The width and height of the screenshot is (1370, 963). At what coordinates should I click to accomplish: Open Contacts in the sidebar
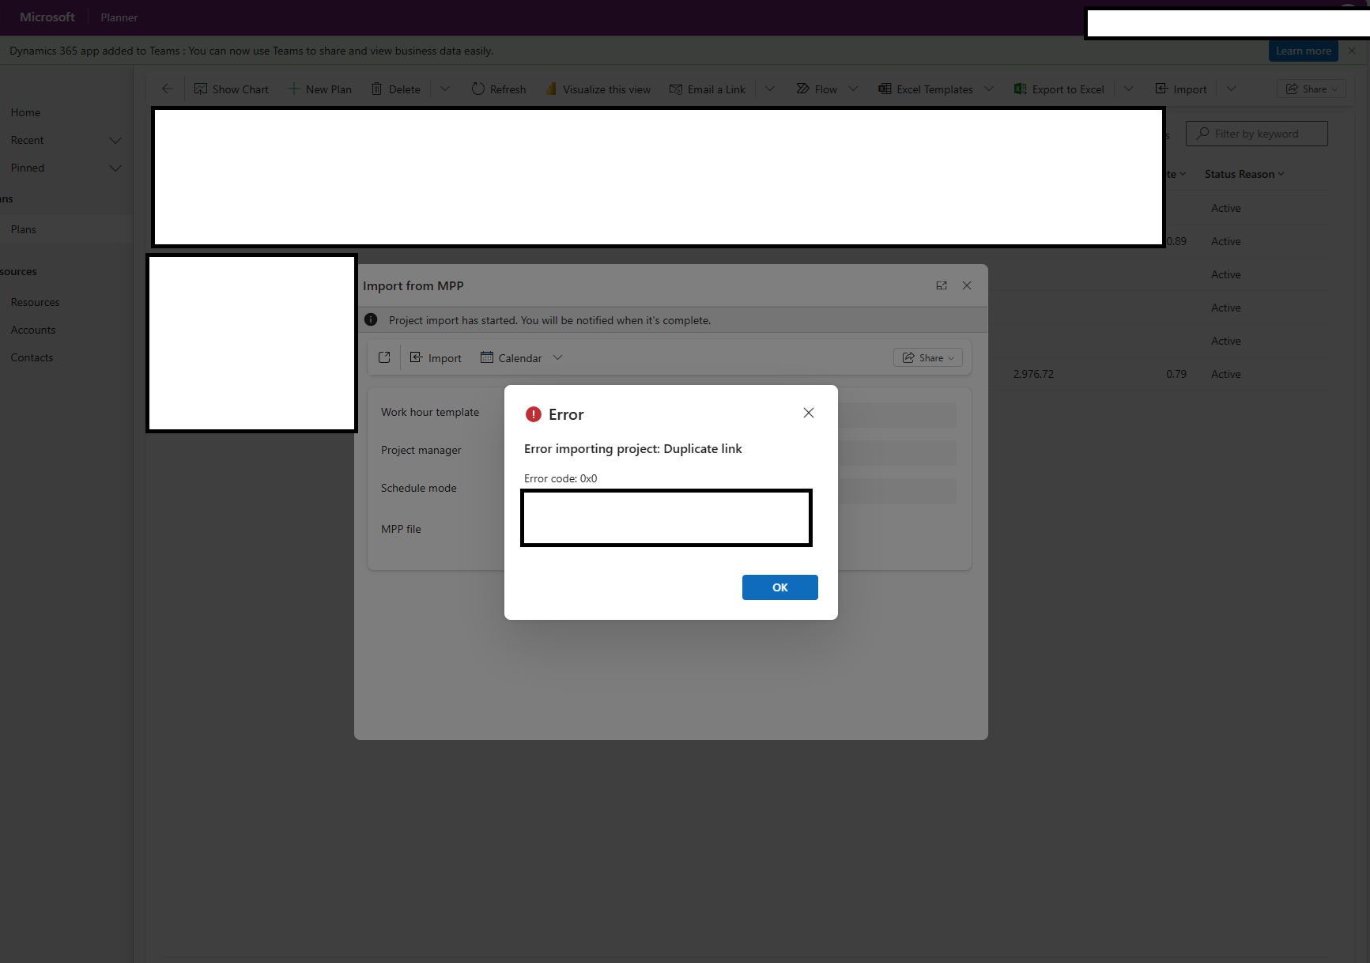click(x=32, y=357)
